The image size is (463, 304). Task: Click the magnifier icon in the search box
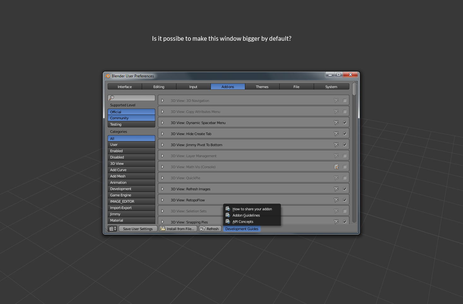[x=111, y=98]
